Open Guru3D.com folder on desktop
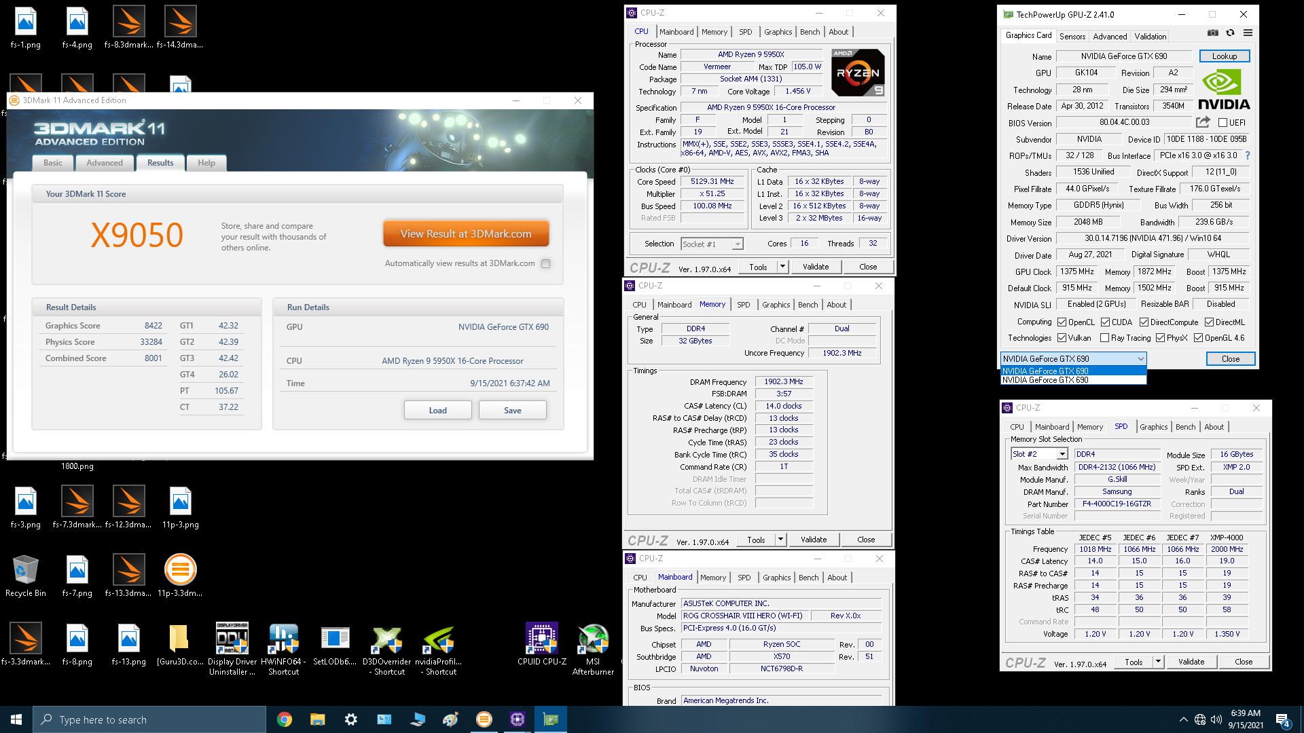 pyautogui.click(x=180, y=644)
